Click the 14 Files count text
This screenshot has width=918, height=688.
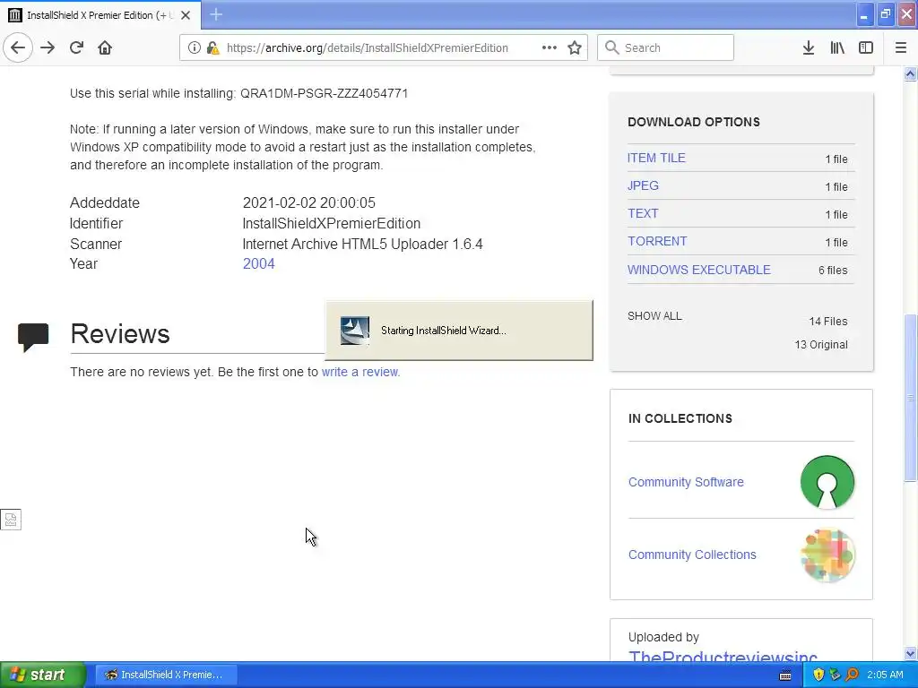click(x=827, y=322)
